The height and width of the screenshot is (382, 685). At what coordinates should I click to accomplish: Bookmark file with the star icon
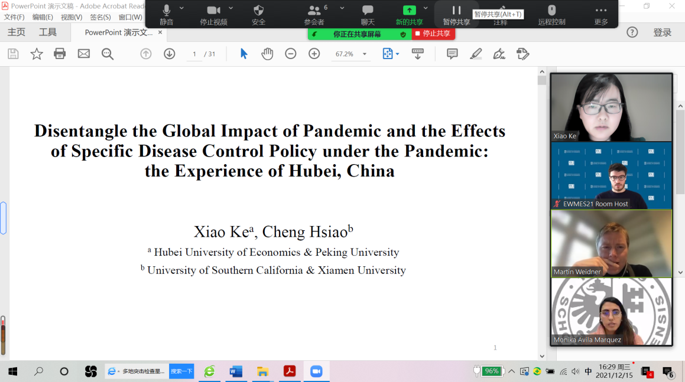(x=37, y=54)
